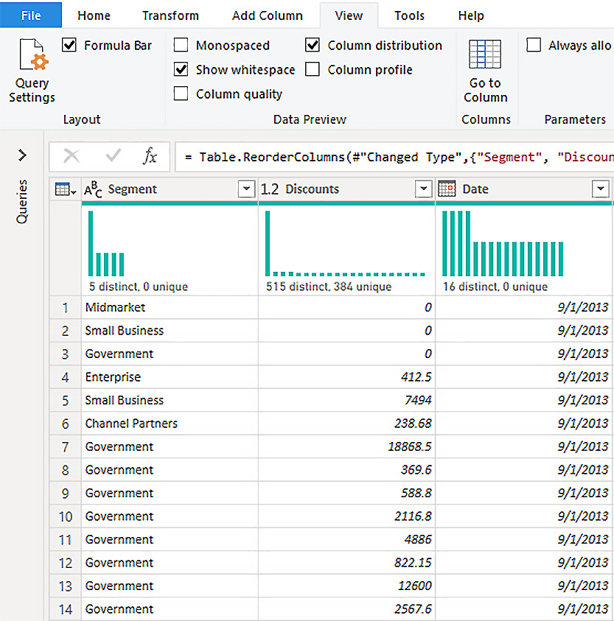Uncheck the Formula Bar checkbox
Viewport: 614px width, 621px height.
click(x=69, y=46)
